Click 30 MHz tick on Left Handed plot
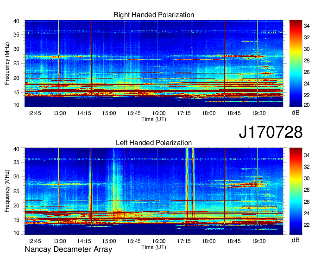Screen dimensions: 315x255 (17, 176)
